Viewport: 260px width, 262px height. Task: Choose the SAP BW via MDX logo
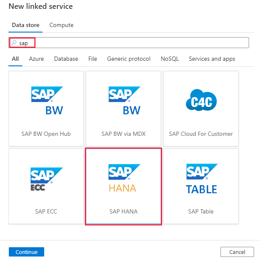click(x=124, y=101)
